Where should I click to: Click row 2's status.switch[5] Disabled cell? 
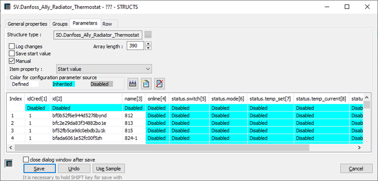click(190, 123)
